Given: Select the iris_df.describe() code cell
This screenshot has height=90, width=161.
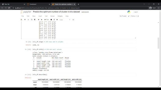Looking at the screenshot, I should (84, 74).
